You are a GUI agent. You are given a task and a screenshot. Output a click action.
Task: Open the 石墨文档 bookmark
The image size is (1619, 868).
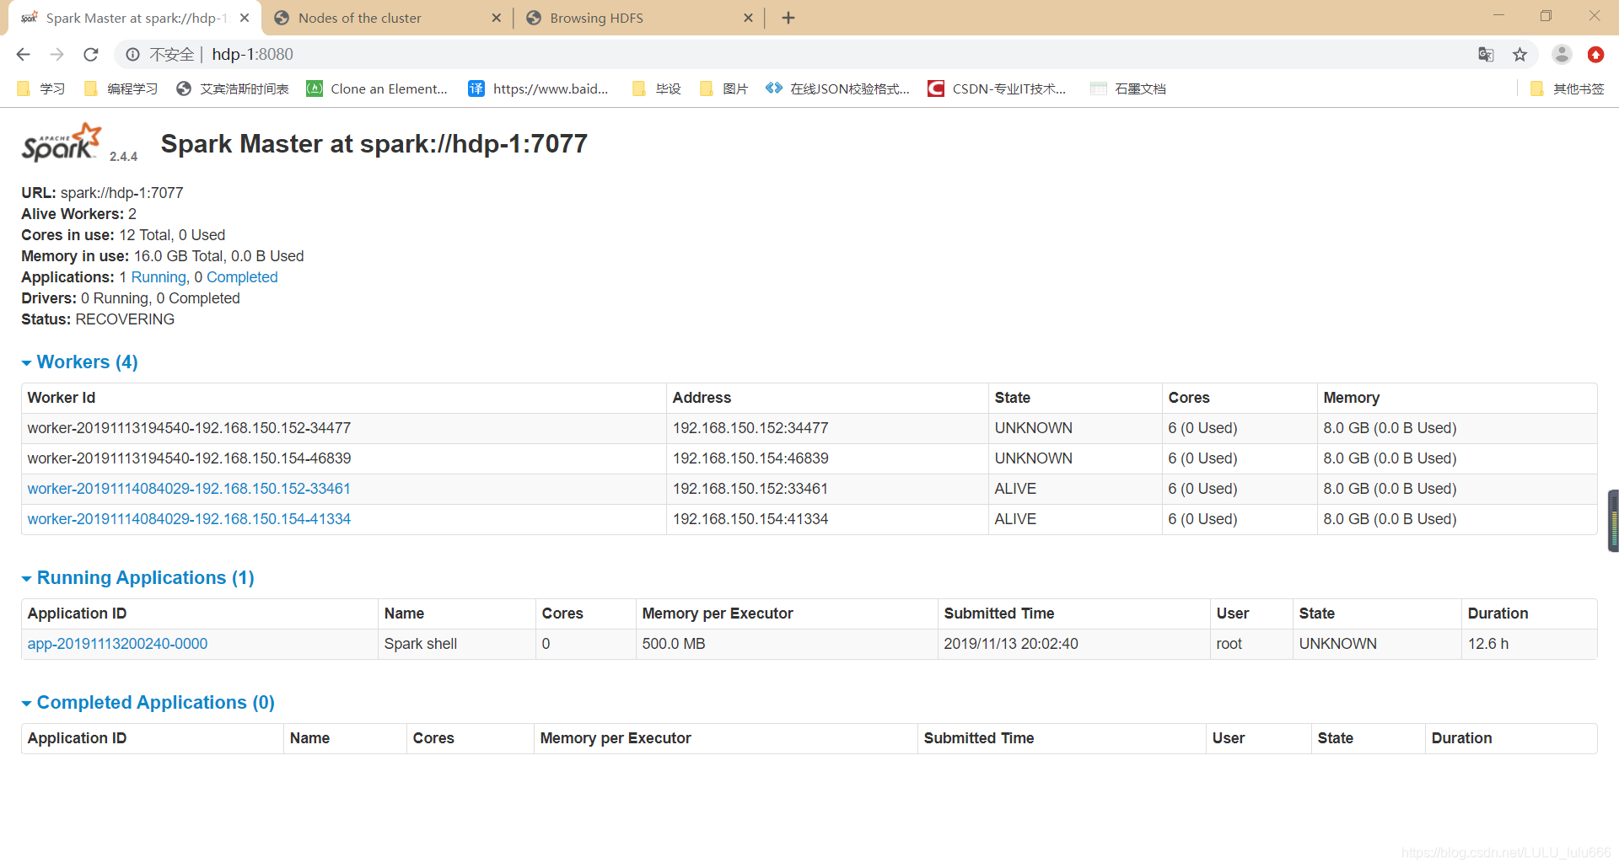click(x=1128, y=88)
